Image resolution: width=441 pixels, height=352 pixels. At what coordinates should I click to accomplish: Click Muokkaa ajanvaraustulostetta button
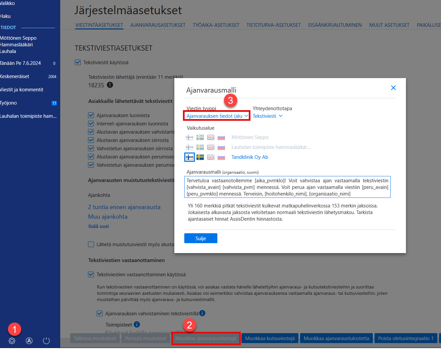point(336,338)
